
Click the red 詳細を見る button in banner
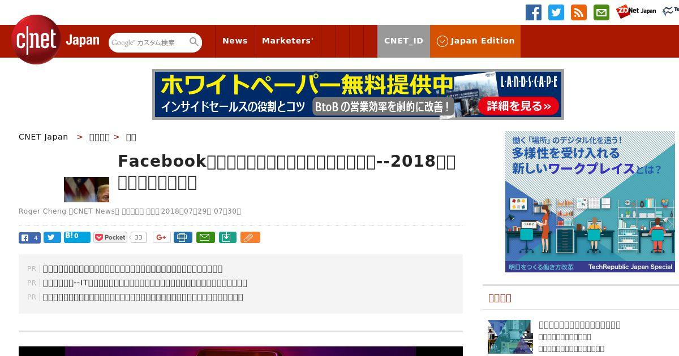click(518, 106)
